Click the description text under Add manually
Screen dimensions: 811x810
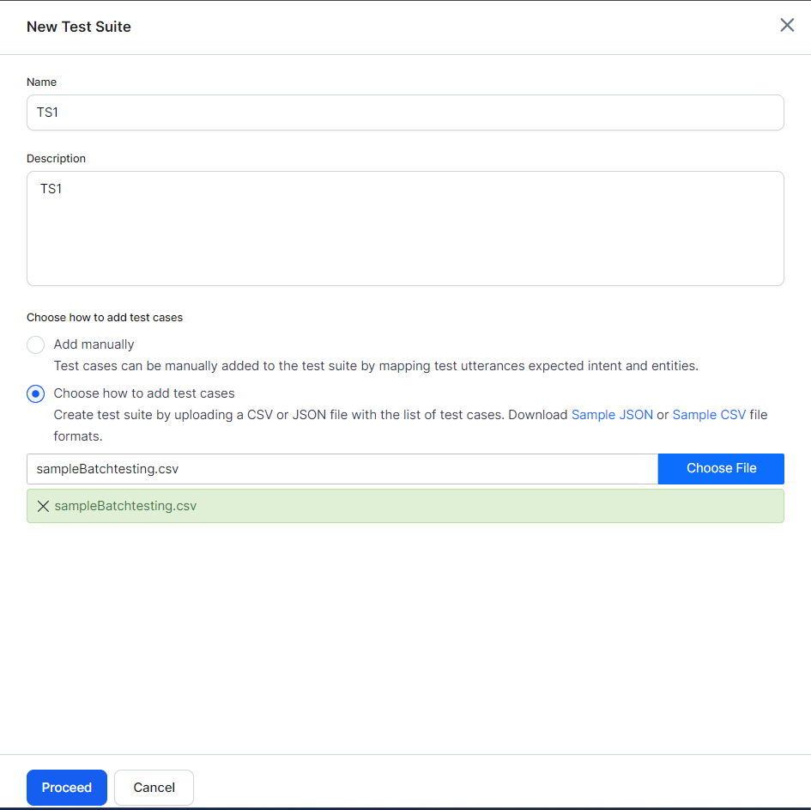(x=376, y=366)
